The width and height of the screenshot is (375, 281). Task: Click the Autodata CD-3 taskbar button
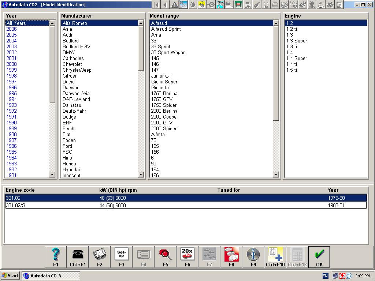(x=51, y=276)
